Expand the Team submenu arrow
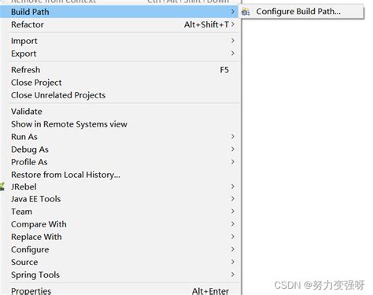Image resolution: width=373 pixels, height=295 pixels. (x=233, y=211)
